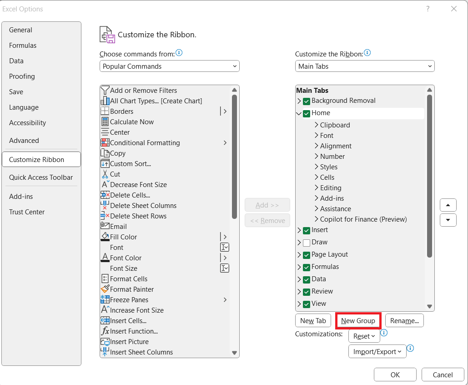Choose the Borders command icon
This screenshot has height=385, width=468.
105,111
